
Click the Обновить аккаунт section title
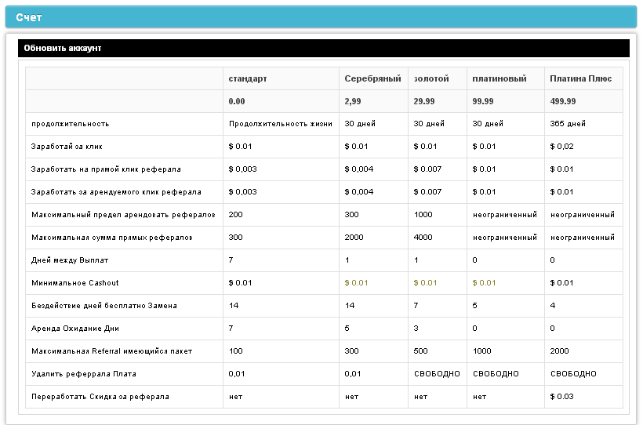(x=63, y=48)
